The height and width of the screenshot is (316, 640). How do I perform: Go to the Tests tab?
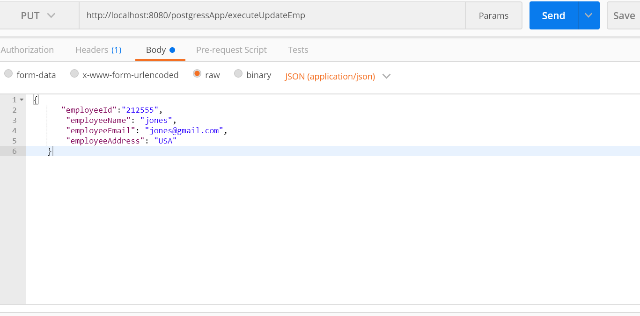[298, 50]
